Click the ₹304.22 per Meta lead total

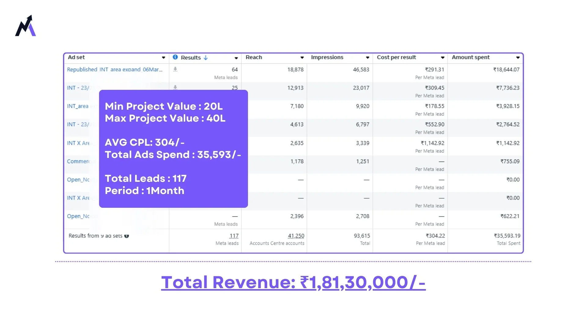[x=435, y=236]
